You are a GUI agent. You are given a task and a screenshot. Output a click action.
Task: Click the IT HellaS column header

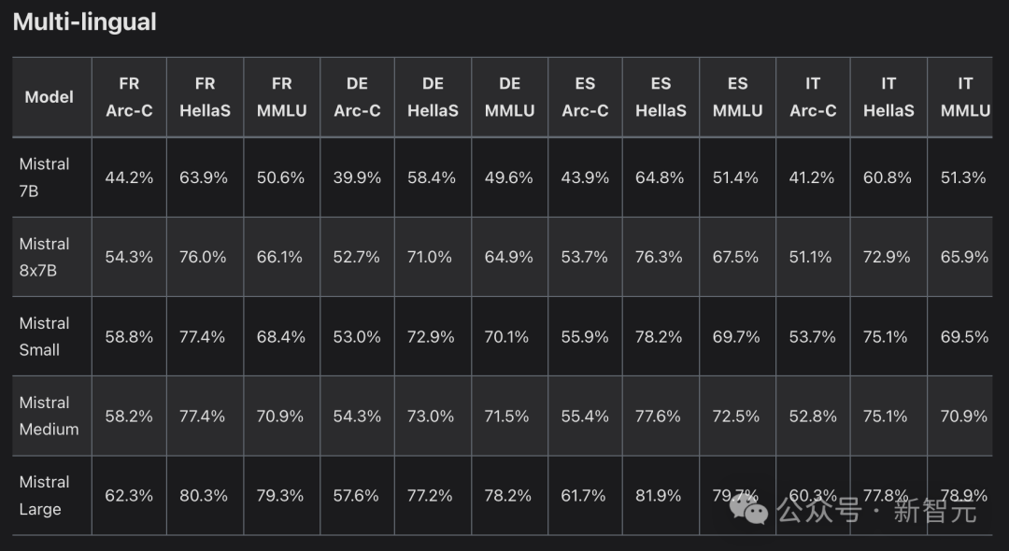pyautogui.click(x=888, y=97)
